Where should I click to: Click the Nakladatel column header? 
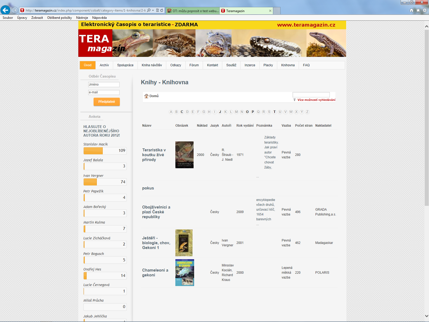(323, 126)
